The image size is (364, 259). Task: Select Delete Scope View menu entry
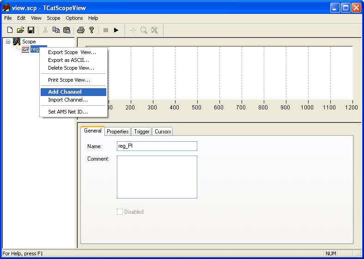tap(73, 68)
